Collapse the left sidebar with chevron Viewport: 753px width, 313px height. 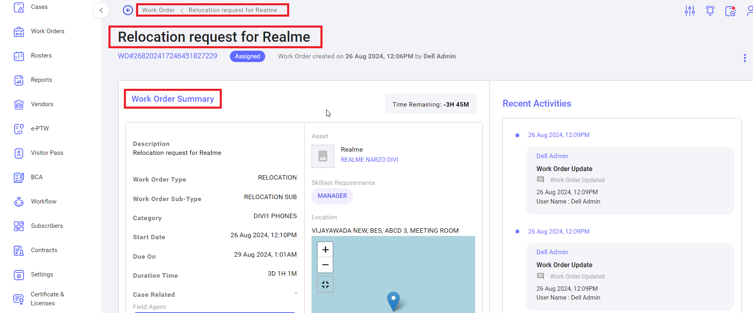click(x=101, y=10)
